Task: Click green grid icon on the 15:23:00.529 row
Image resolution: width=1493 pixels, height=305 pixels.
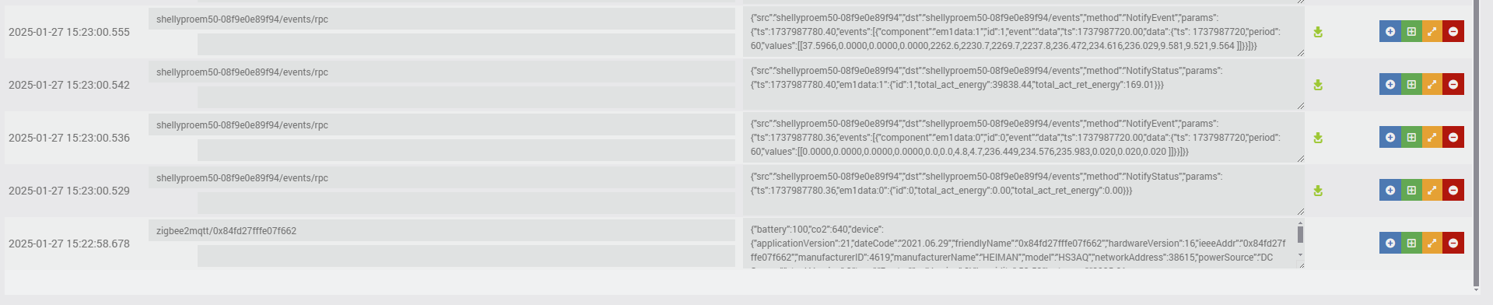Action: click(x=1411, y=190)
